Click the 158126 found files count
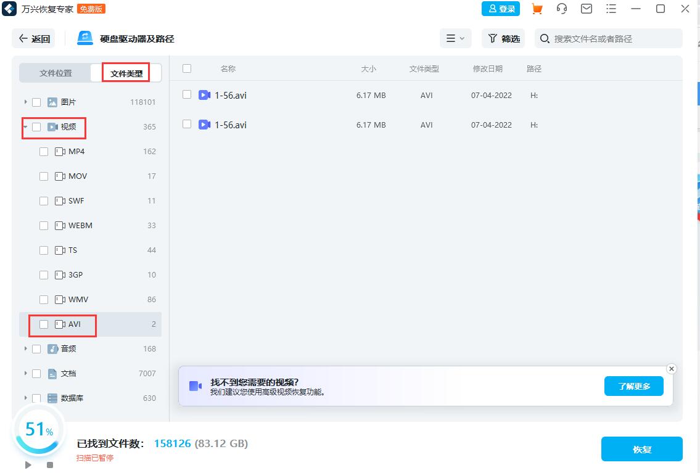The height and width of the screenshot is (473, 700). click(x=172, y=443)
